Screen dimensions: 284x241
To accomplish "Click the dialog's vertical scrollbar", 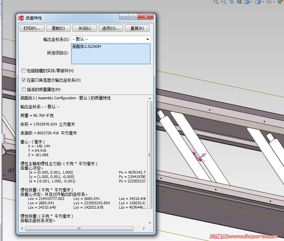I will (x=150, y=155).
